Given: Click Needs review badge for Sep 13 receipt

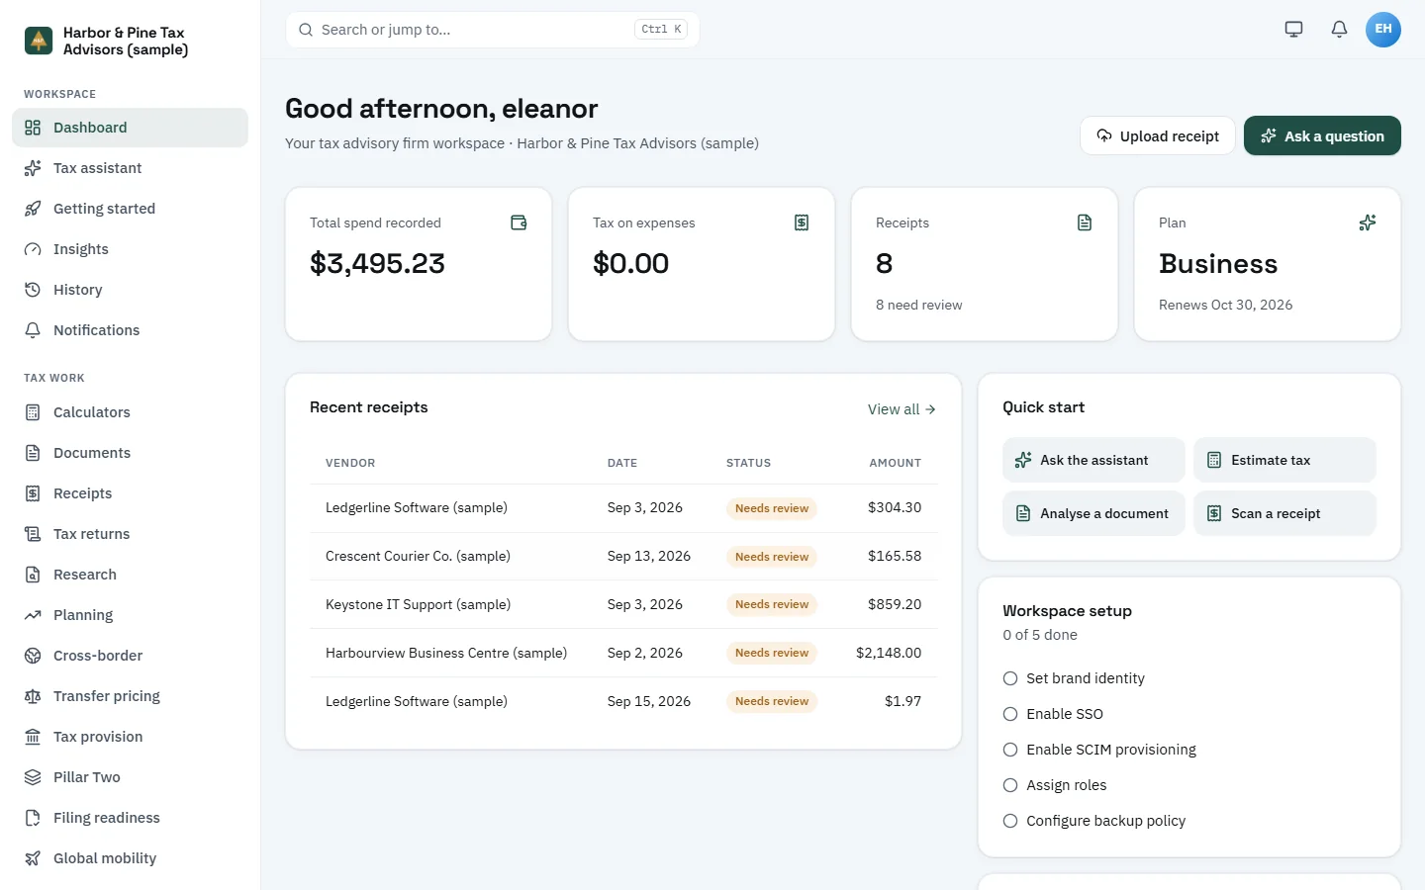Looking at the screenshot, I should [x=772, y=557].
